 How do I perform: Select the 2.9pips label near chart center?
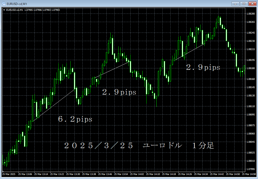pyautogui.click(x=119, y=92)
